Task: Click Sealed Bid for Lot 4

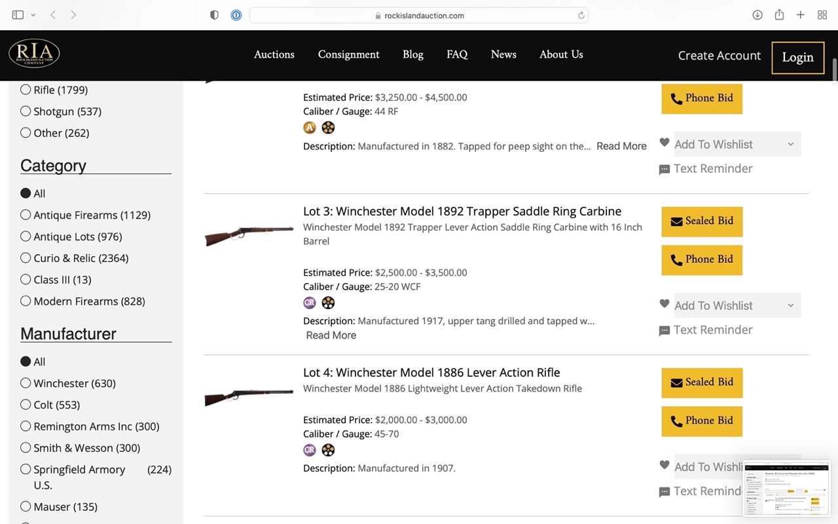Action: 702,383
